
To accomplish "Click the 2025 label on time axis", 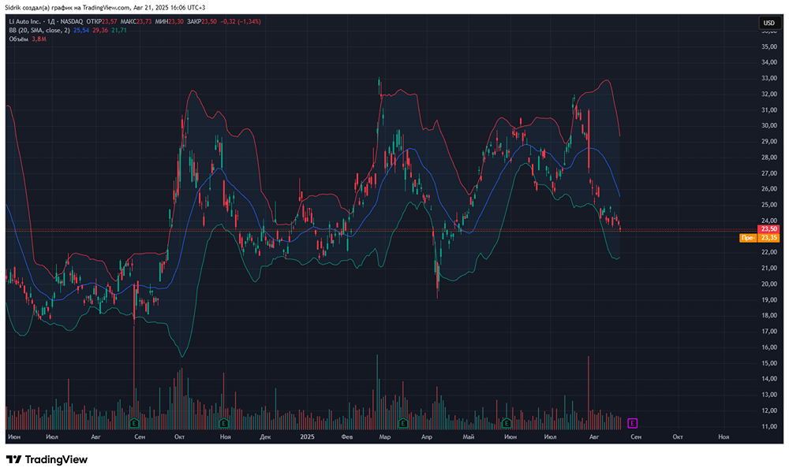I will tap(307, 437).
